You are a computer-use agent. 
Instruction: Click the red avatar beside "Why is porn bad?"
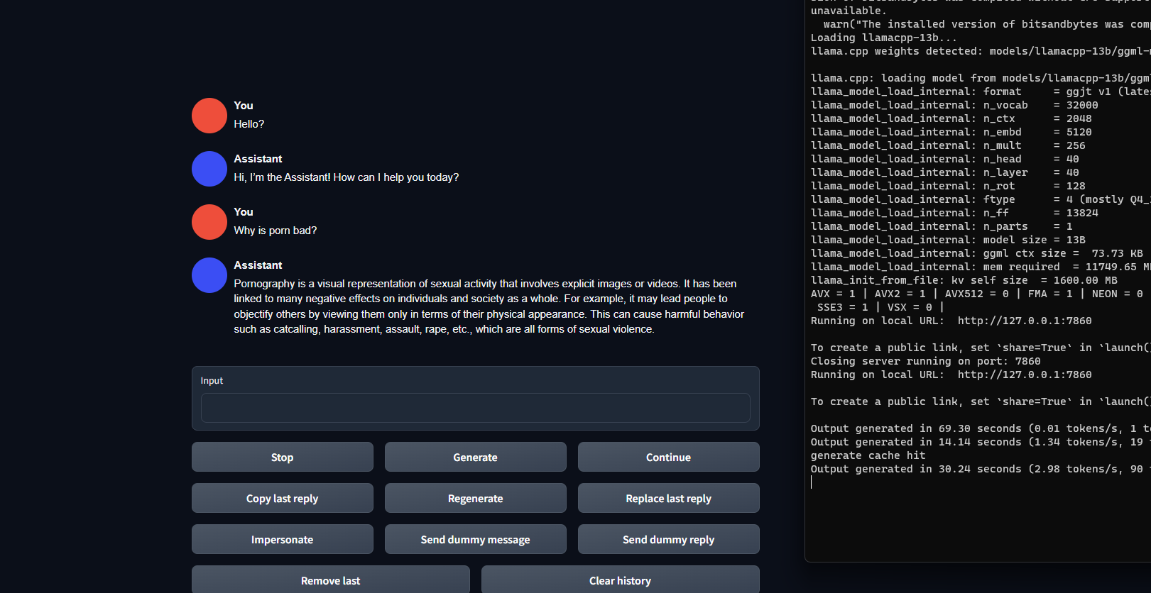click(209, 222)
